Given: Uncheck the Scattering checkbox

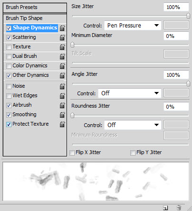Looking at the screenshot, I should tap(9, 37).
